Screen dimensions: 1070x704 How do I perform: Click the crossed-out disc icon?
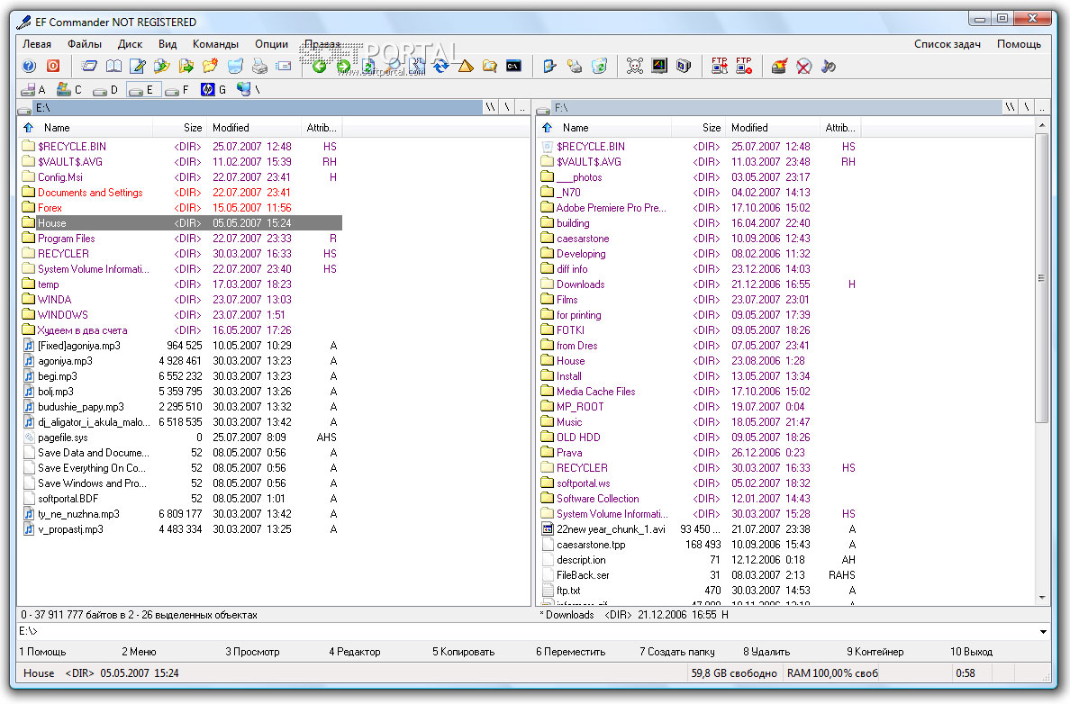click(804, 67)
